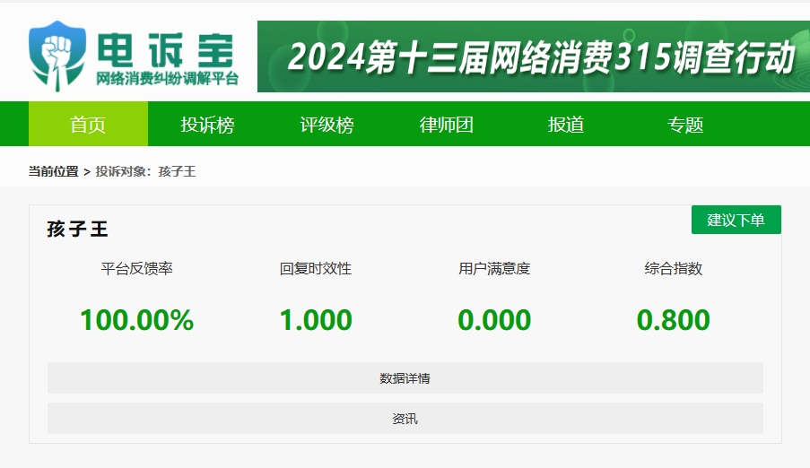This screenshot has height=468, width=810.
Task: Click the 建议下单 green button
Action: tap(736, 220)
